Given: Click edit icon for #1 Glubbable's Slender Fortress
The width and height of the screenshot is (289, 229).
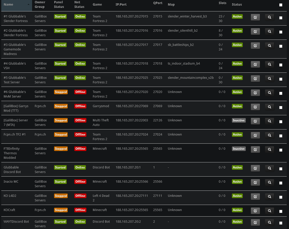Looking at the screenshot, I should pyautogui.click(x=255, y=17).
